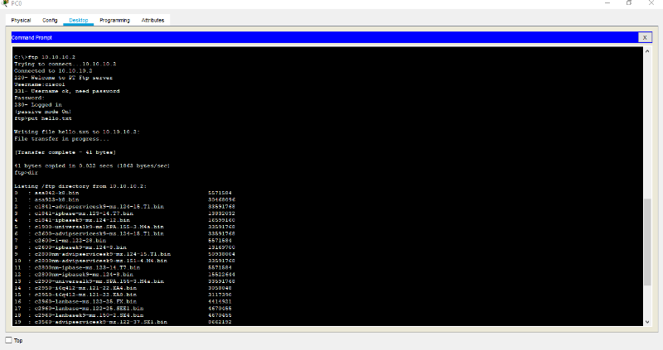The height and width of the screenshot is (350, 663).
Task: Open the Config tab
Action: pyautogui.click(x=50, y=20)
